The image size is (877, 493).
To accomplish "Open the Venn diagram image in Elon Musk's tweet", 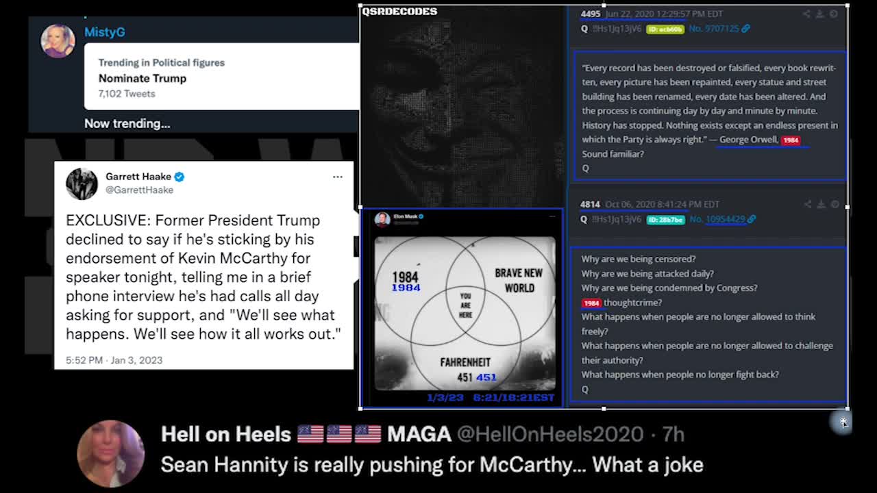I will pos(465,313).
